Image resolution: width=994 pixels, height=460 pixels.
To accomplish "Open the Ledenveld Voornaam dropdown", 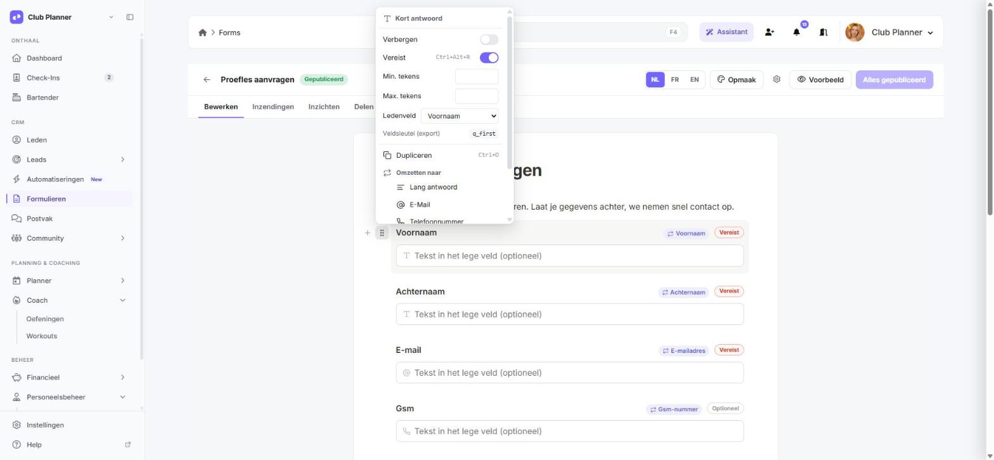I will tap(460, 116).
